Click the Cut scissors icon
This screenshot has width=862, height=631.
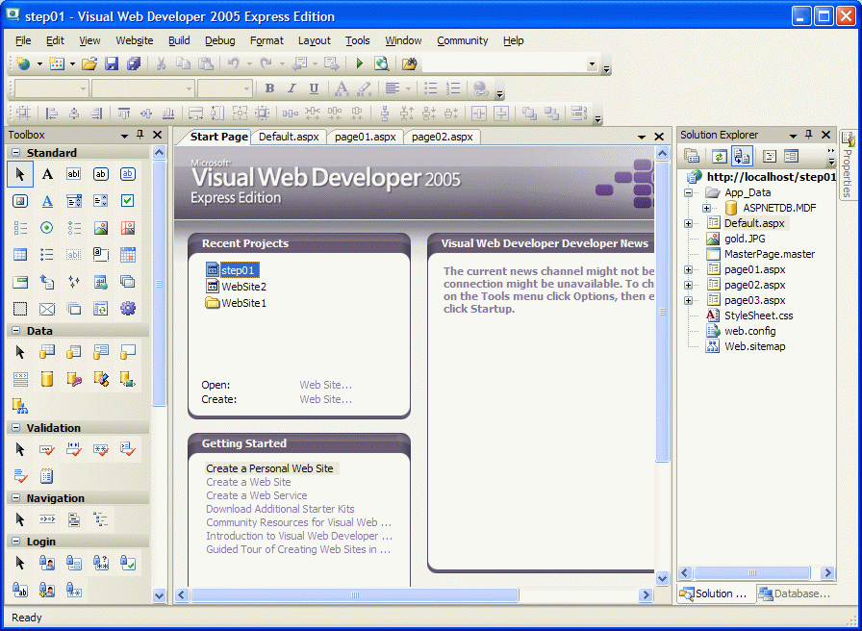(x=161, y=63)
